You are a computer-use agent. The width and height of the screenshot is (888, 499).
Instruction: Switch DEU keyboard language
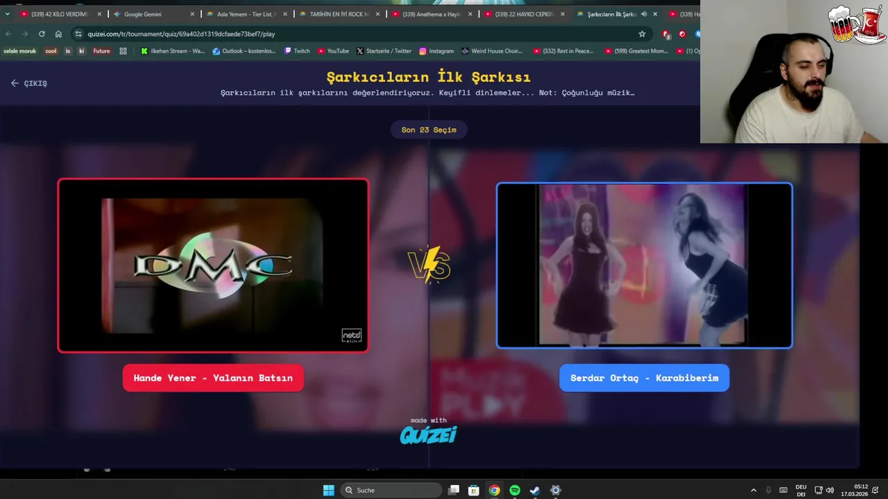click(x=801, y=490)
